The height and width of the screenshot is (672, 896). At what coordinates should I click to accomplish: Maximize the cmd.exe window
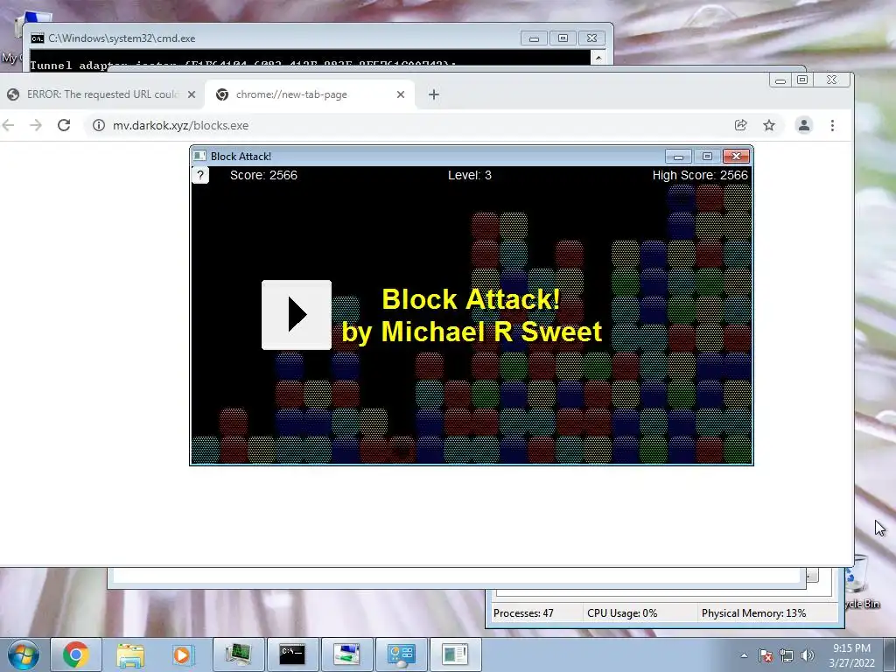[563, 38]
